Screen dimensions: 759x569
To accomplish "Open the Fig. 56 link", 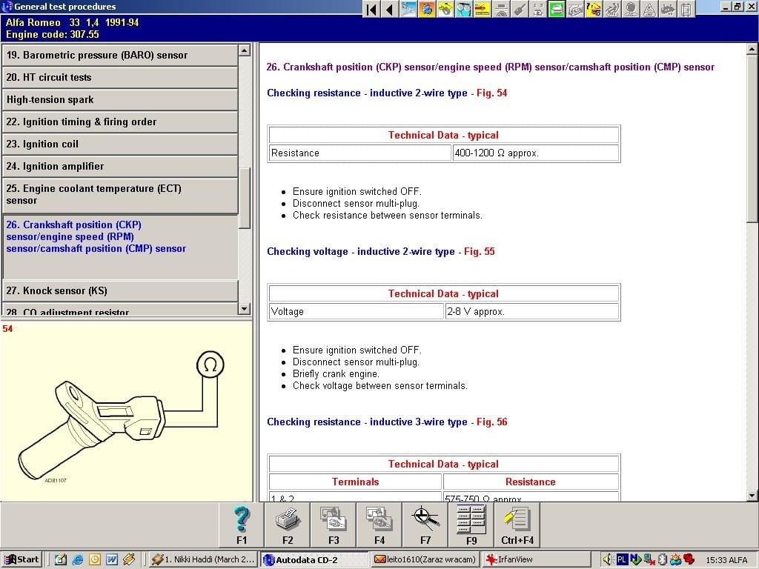I will click(492, 422).
